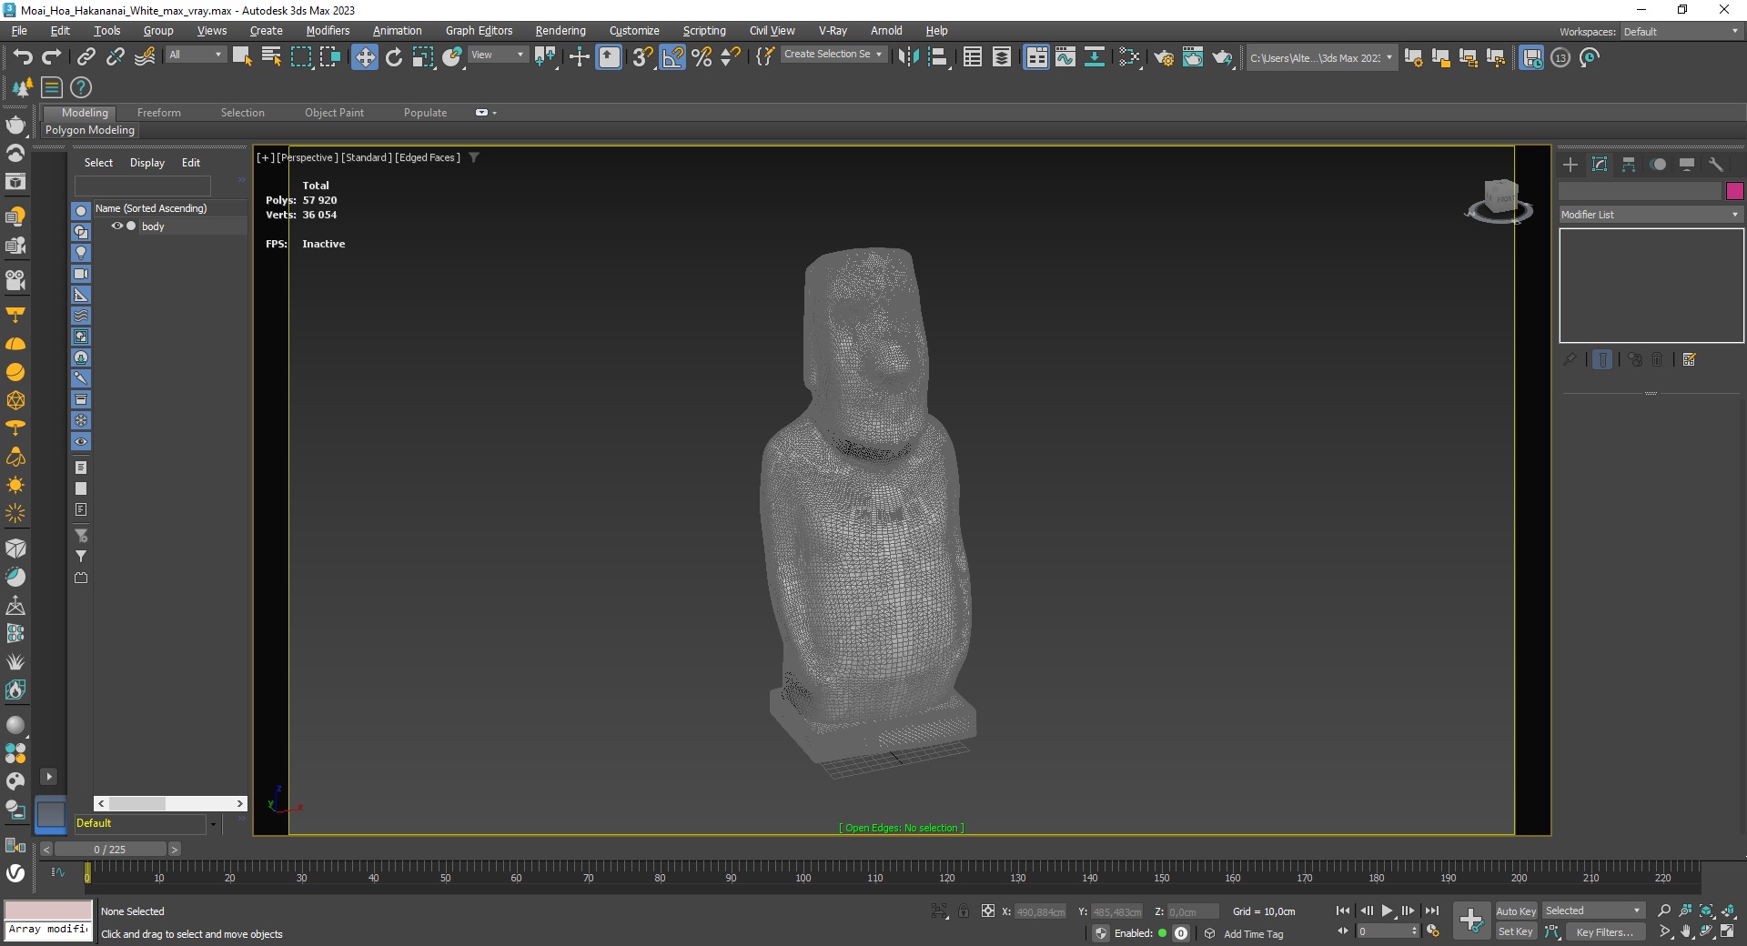Play the animation
Image resolution: width=1747 pixels, height=946 pixels.
click(x=1388, y=911)
